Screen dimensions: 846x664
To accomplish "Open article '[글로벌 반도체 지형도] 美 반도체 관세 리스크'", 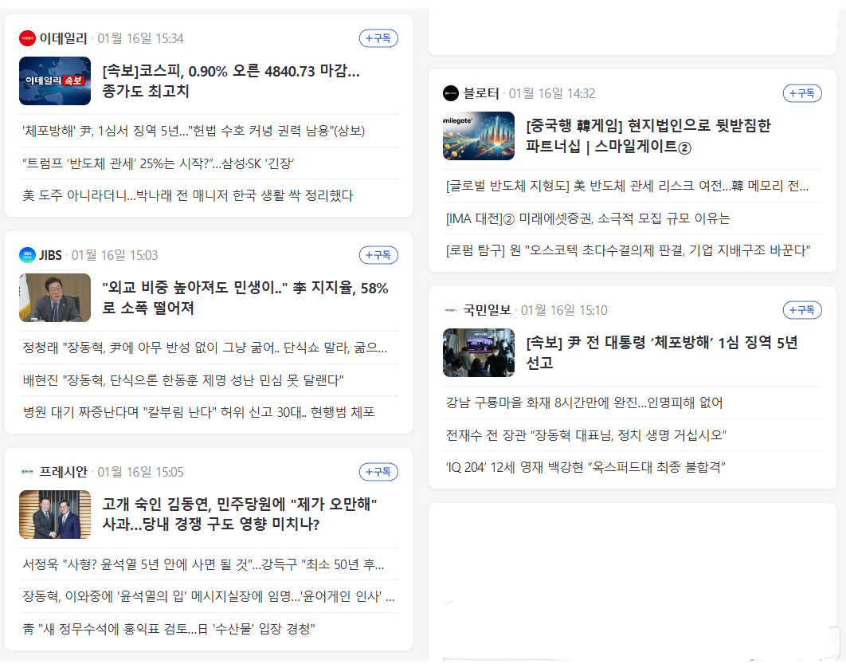I will (x=627, y=187).
